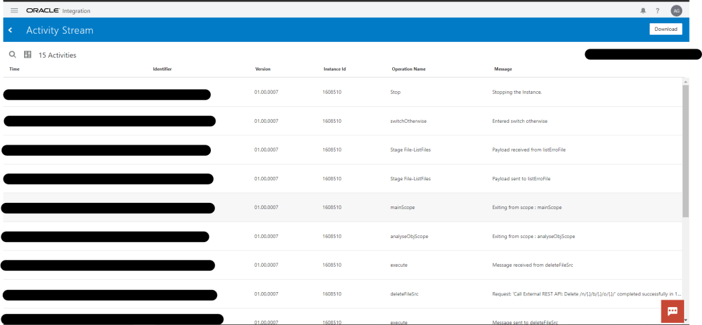Open the filter icon beside 15 Activities
Screen dimensions: 702x325
28,55
